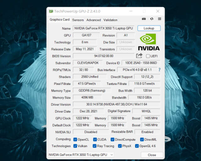
Task: Switch to the Sensors tab
Action: click(78, 20)
